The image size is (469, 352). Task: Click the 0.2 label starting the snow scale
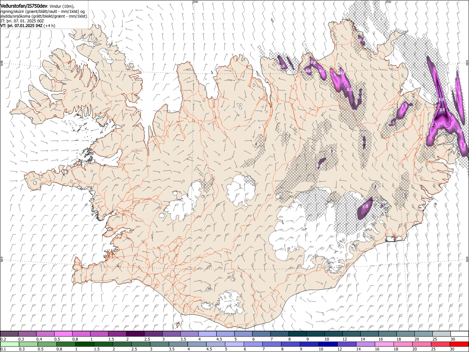point(3,339)
